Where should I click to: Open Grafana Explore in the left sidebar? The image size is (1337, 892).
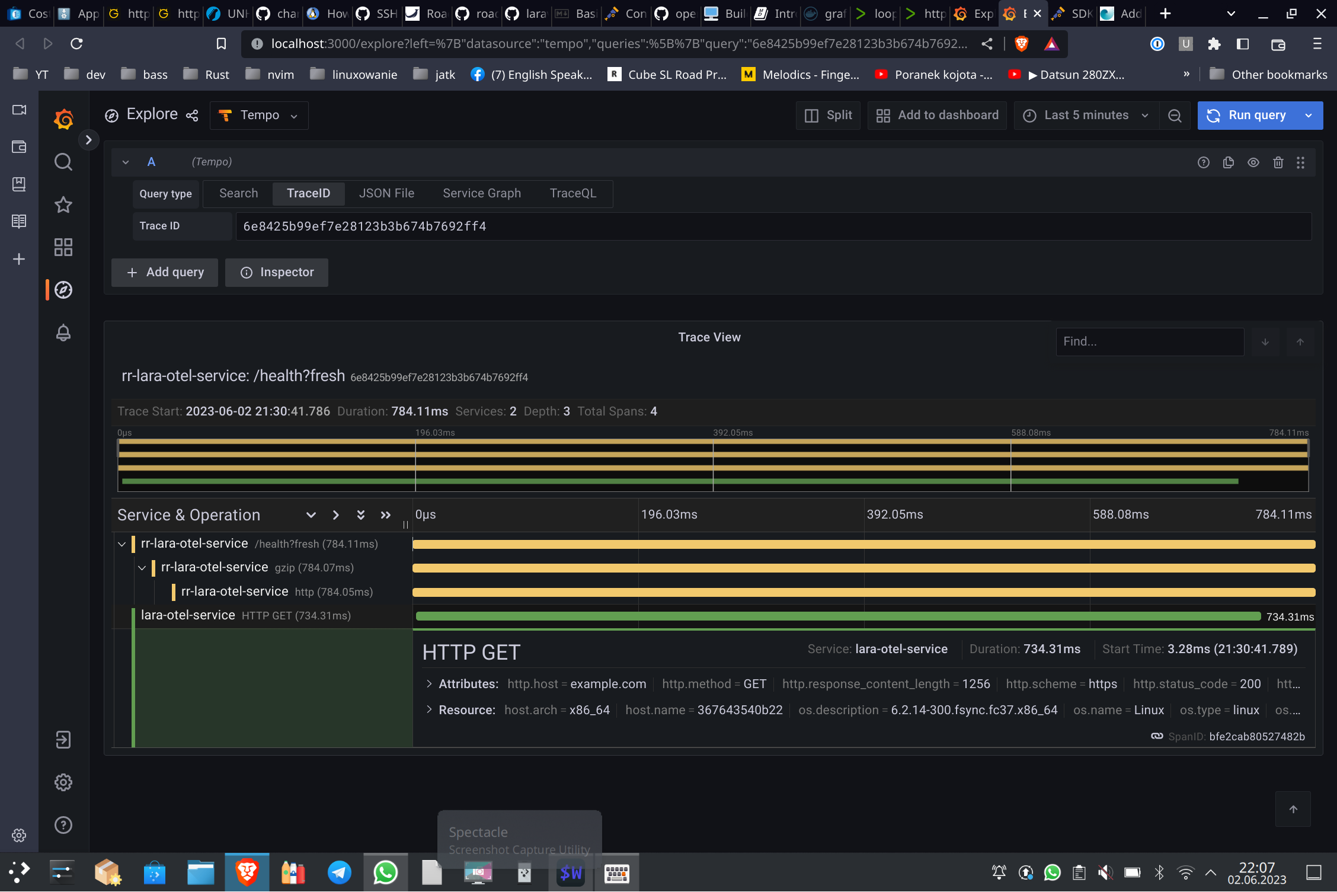[x=63, y=290]
